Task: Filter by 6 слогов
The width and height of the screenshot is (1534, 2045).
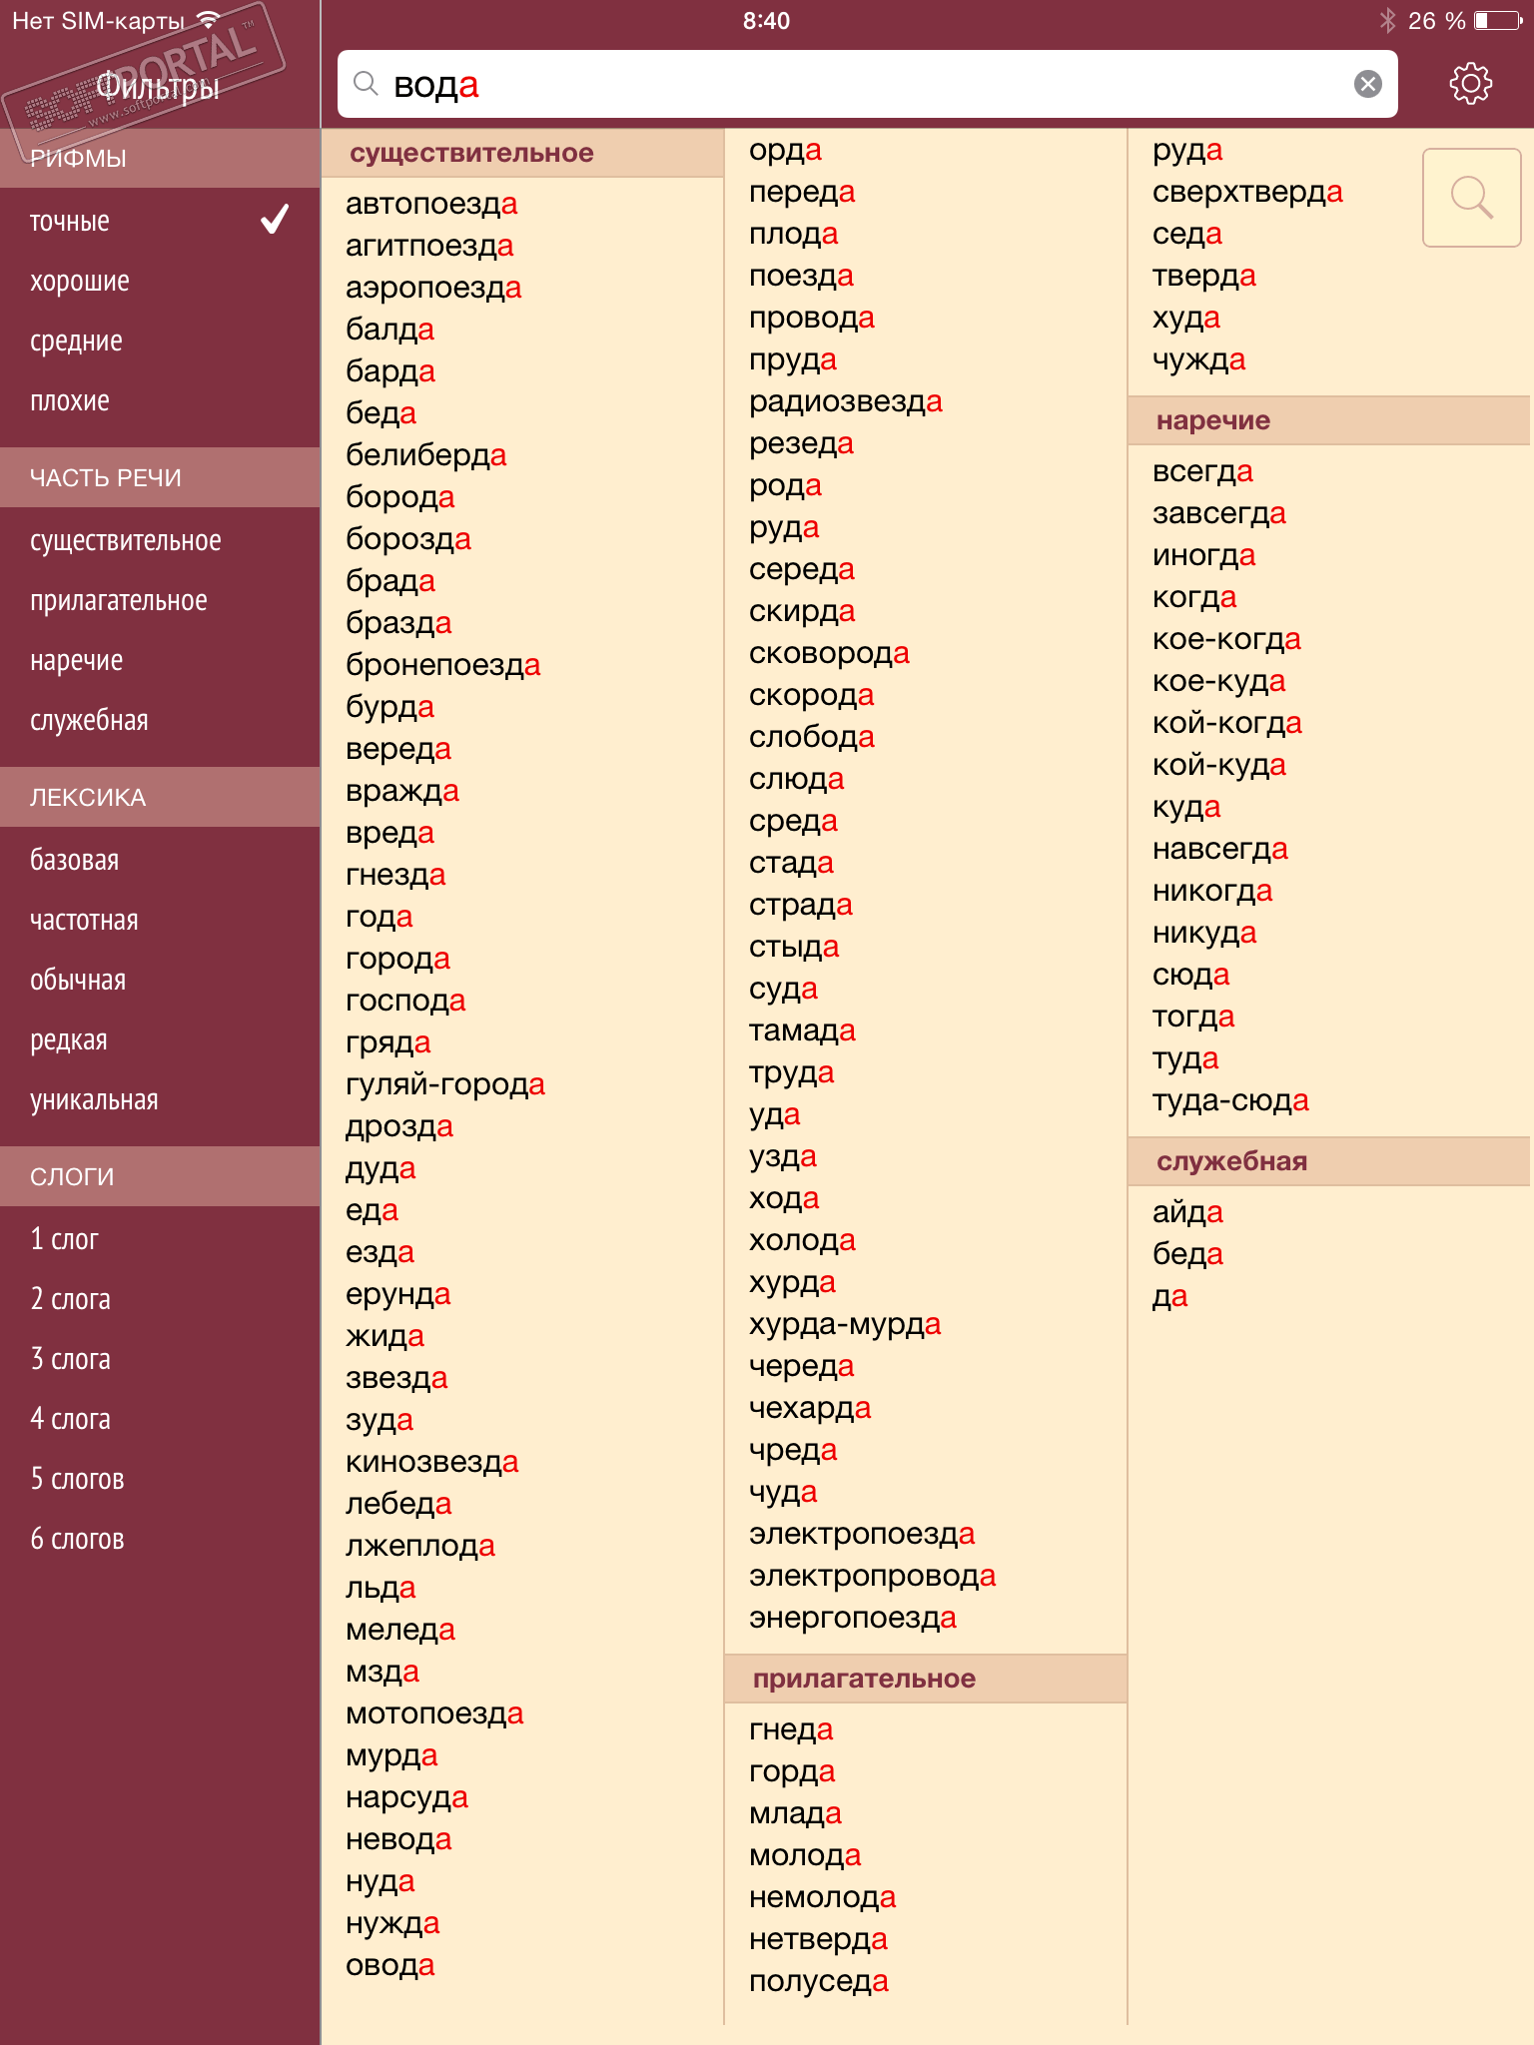Action: pyautogui.click(x=160, y=1539)
